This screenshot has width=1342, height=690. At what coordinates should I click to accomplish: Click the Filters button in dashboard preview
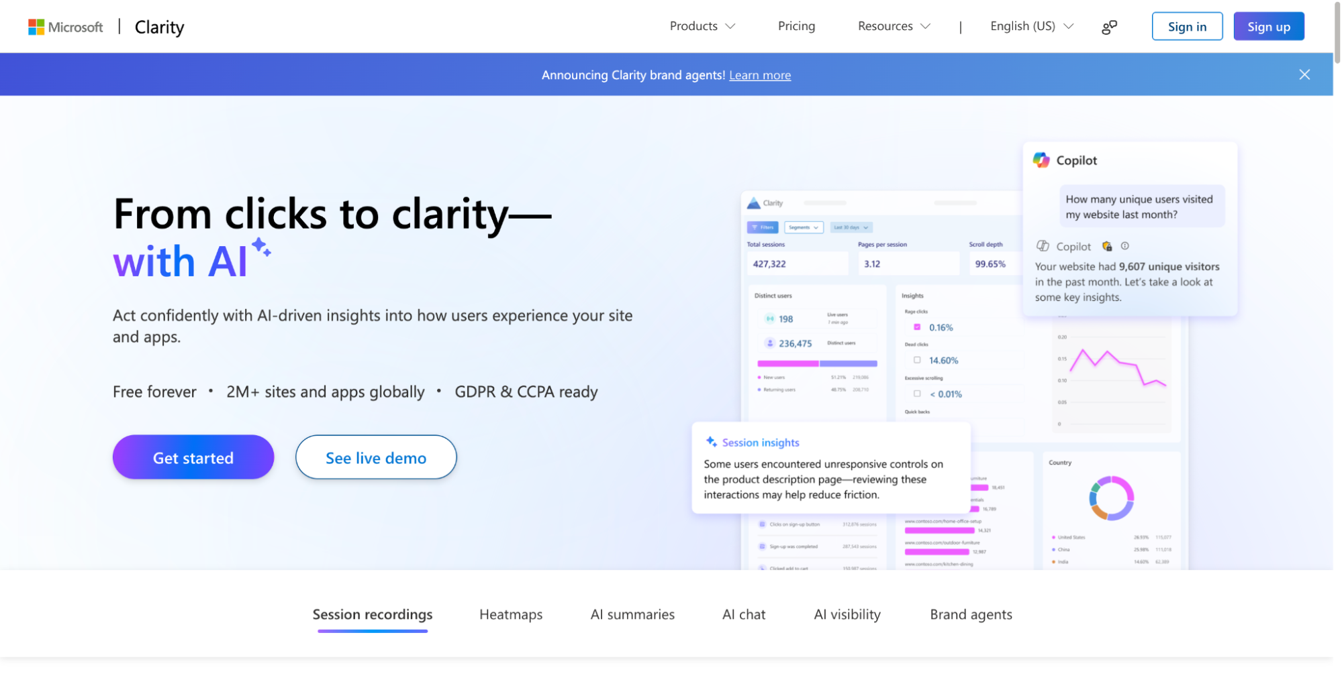point(763,227)
